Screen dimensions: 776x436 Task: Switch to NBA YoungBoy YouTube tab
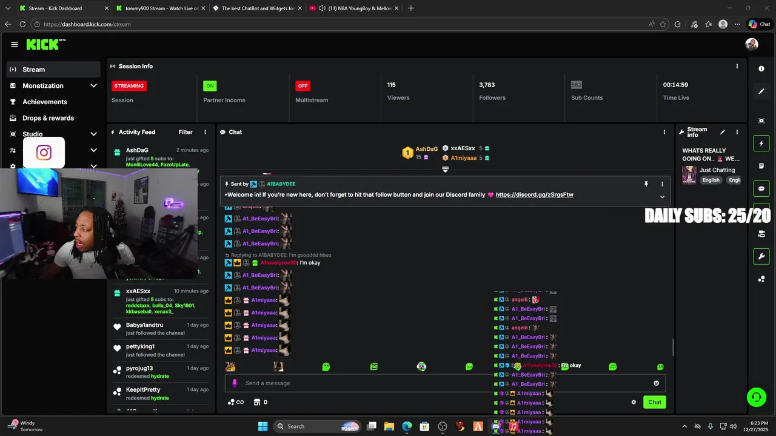click(354, 8)
